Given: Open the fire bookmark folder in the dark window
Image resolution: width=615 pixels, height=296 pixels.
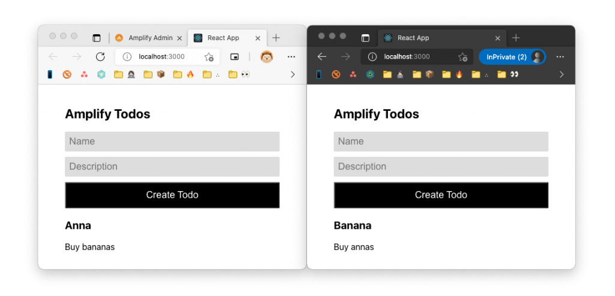Looking at the screenshot, I should click(x=453, y=74).
